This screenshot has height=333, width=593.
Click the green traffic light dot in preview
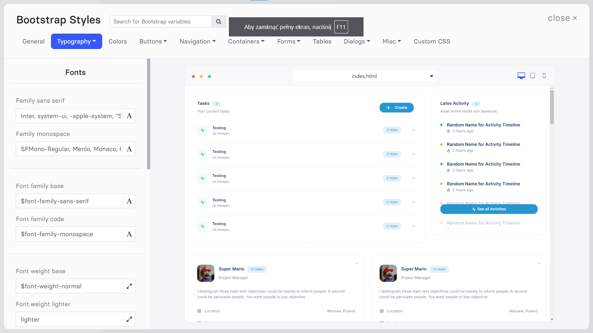209,76
